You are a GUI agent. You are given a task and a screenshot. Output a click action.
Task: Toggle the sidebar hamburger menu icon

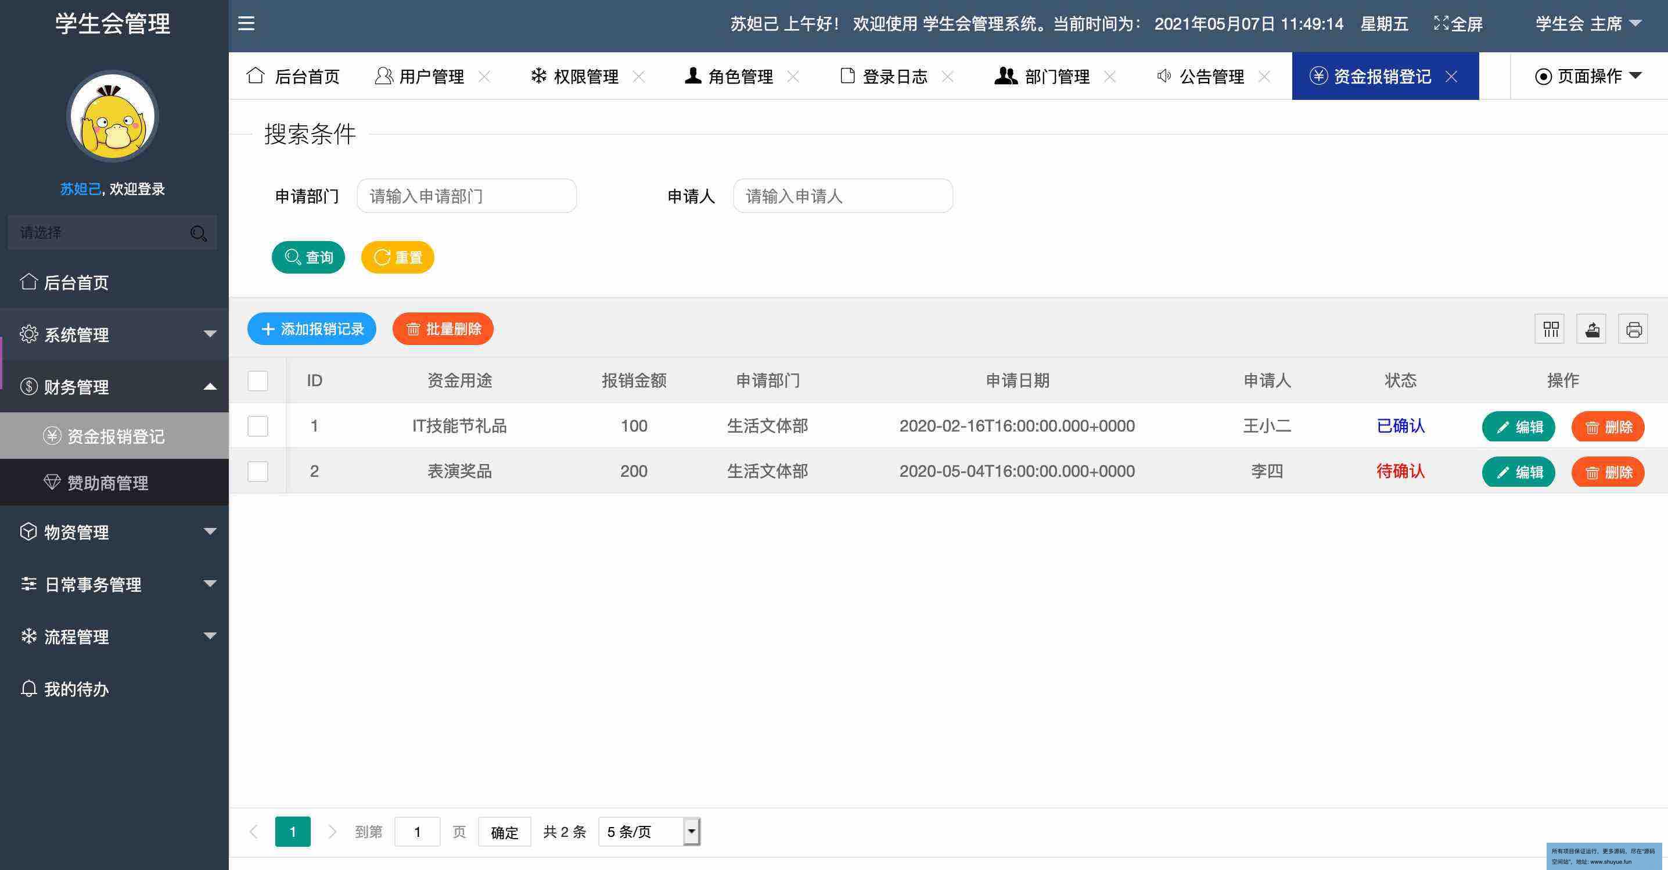(246, 24)
